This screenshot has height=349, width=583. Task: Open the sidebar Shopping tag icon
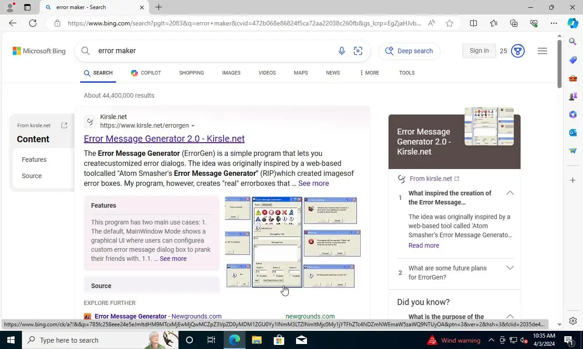click(x=573, y=60)
